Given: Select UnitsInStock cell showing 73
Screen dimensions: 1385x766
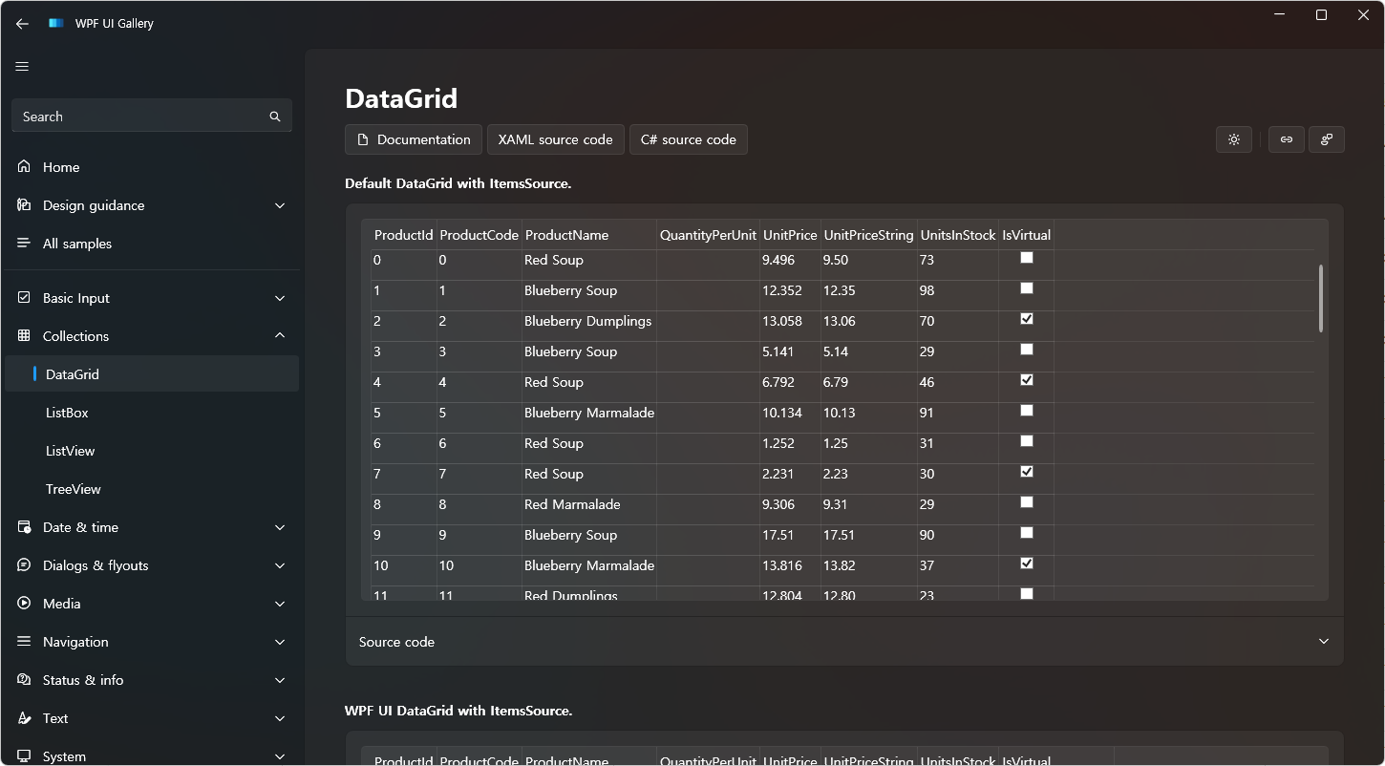Looking at the screenshot, I should [958, 260].
